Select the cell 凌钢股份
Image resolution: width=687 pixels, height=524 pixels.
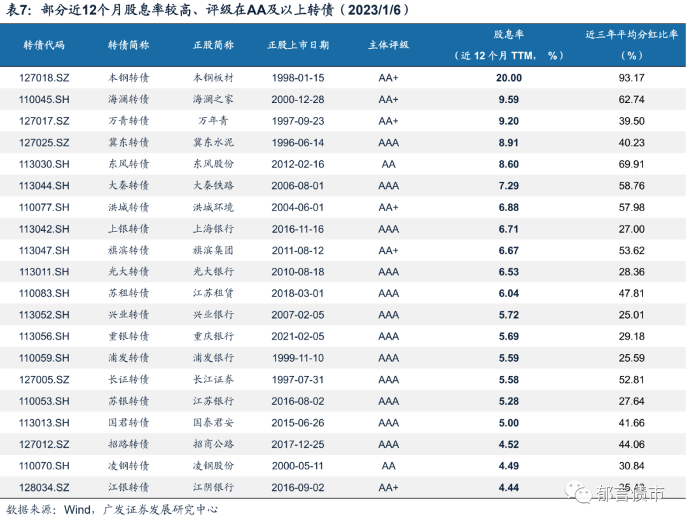(213, 466)
